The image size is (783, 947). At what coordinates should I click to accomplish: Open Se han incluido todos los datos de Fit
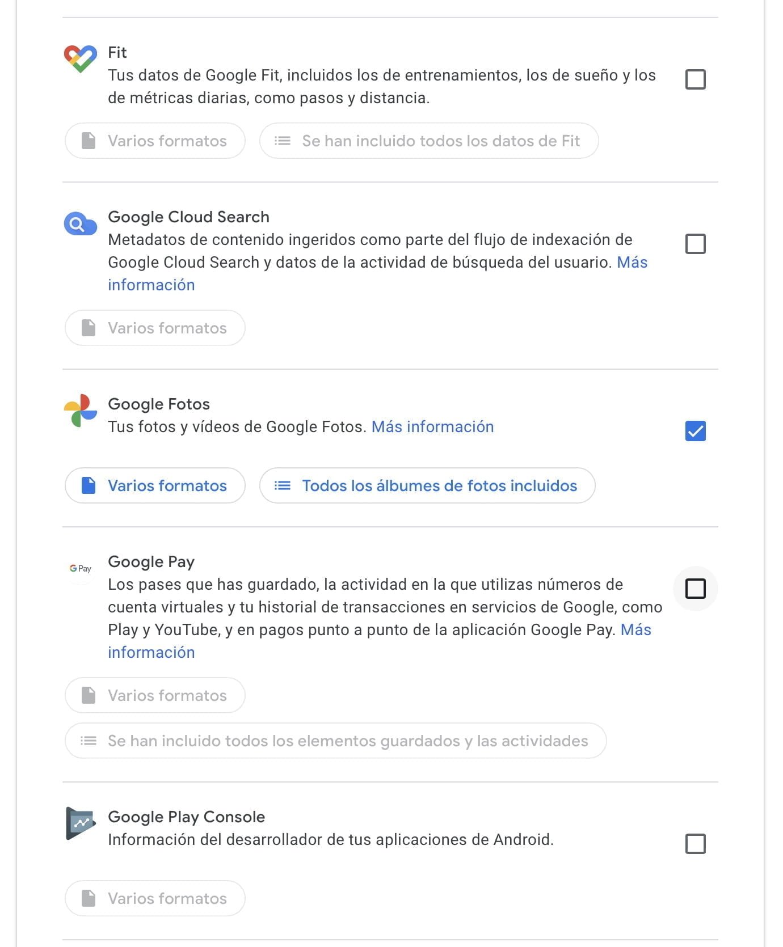pos(429,141)
